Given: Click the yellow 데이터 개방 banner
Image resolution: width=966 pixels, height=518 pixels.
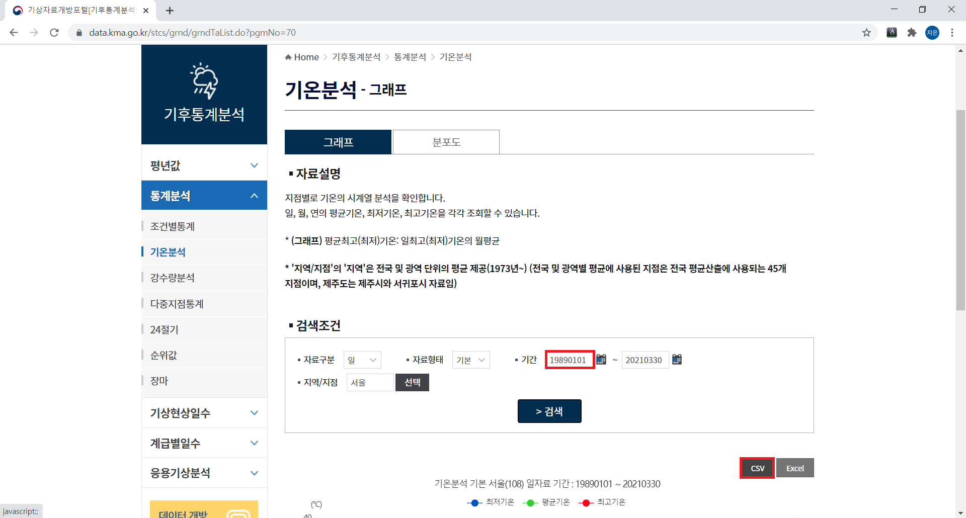Looking at the screenshot, I should point(204,509).
